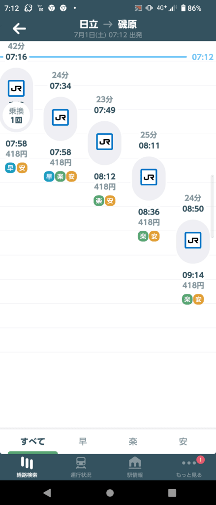Tap the 日立 → 磯原 route title

[x=108, y=24]
